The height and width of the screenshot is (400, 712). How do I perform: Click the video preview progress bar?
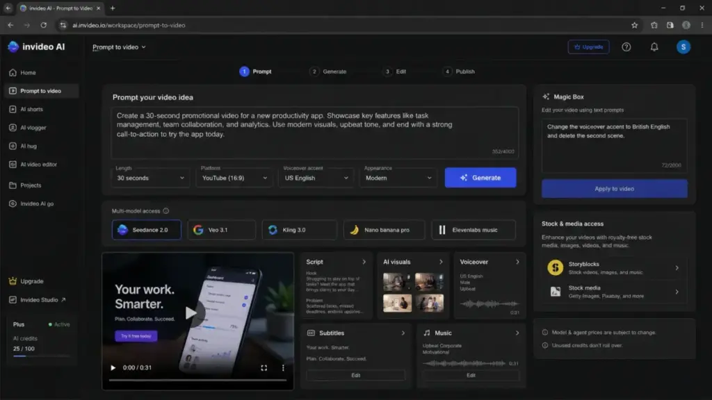[197, 380]
